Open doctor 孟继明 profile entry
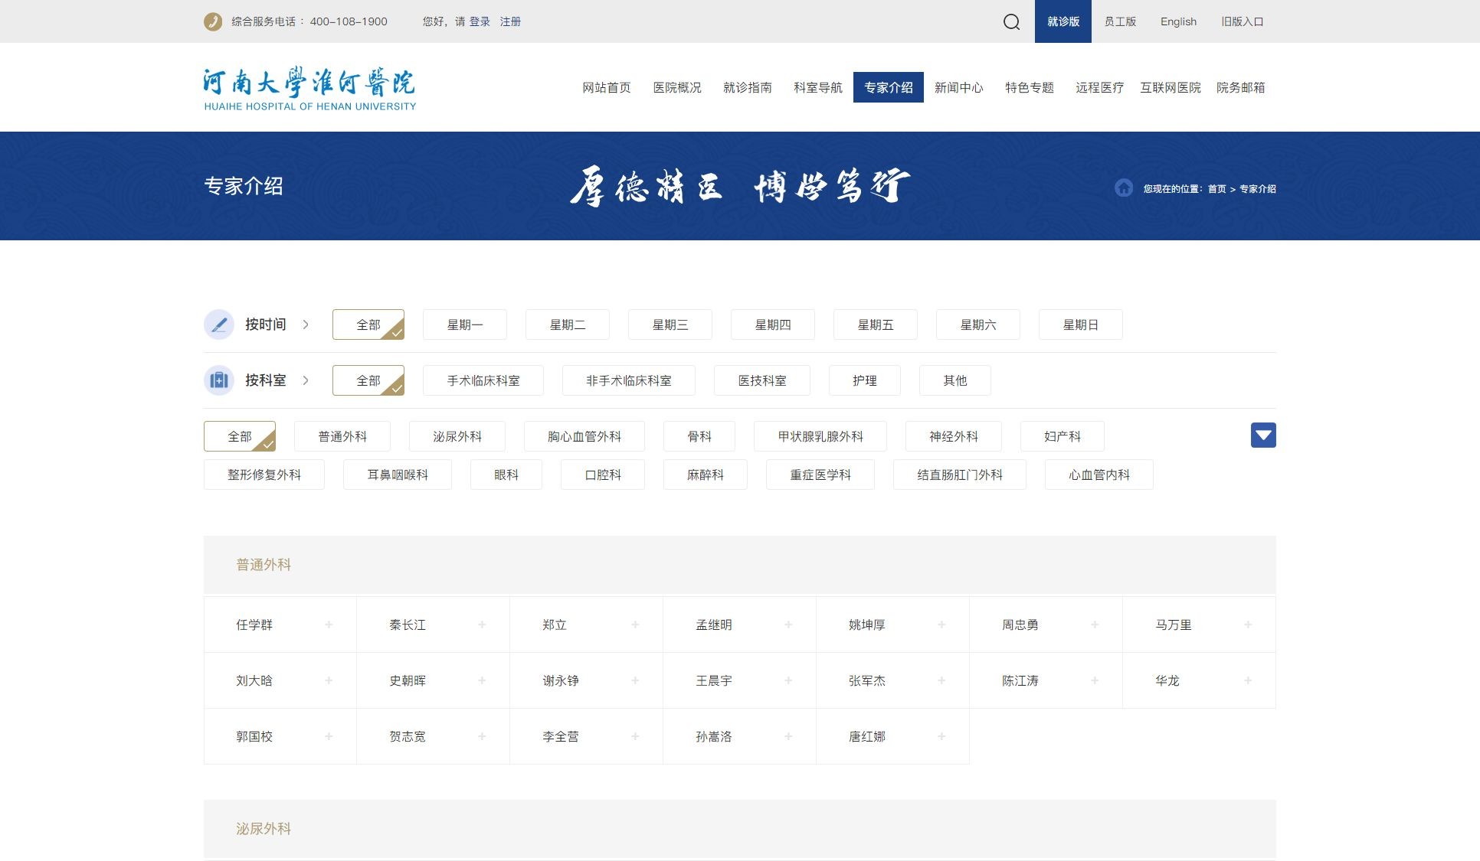Screen dimensions: 1480x861 [714, 625]
